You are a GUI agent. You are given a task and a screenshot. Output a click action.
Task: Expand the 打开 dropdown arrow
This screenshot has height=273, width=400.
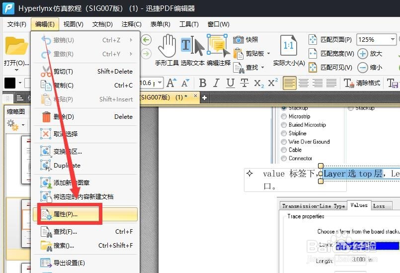[x=16, y=70]
